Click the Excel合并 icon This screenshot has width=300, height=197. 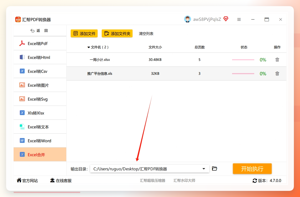(x=22, y=154)
